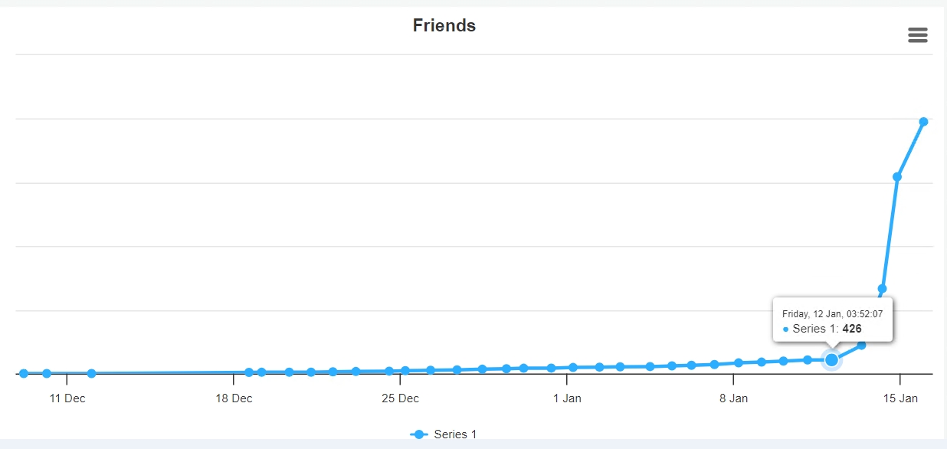Click the "Friends" chart title

coord(444,25)
